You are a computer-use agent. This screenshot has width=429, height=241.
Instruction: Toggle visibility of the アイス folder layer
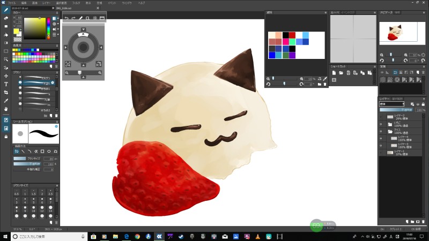382,131
